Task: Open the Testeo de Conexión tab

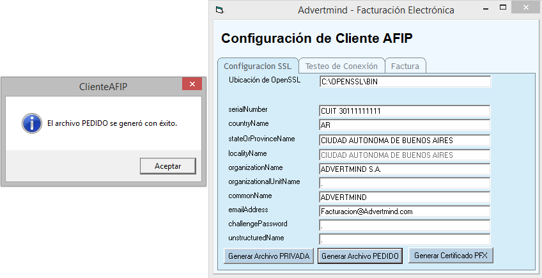Action: click(x=341, y=66)
